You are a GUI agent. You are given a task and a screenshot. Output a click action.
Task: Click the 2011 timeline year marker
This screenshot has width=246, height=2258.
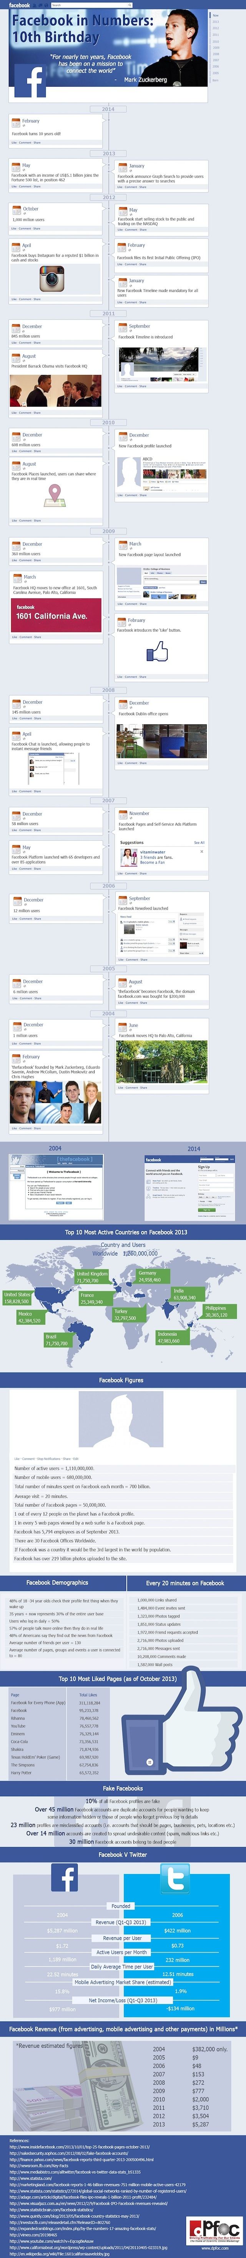point(108,313)
